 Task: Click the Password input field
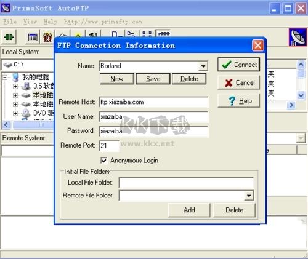[x=153, y=131]
